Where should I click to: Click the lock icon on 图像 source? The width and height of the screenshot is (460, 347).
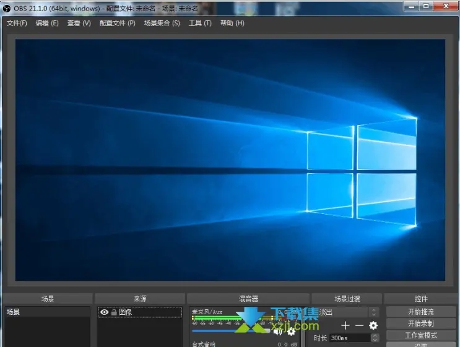click(x=113, y=312)
